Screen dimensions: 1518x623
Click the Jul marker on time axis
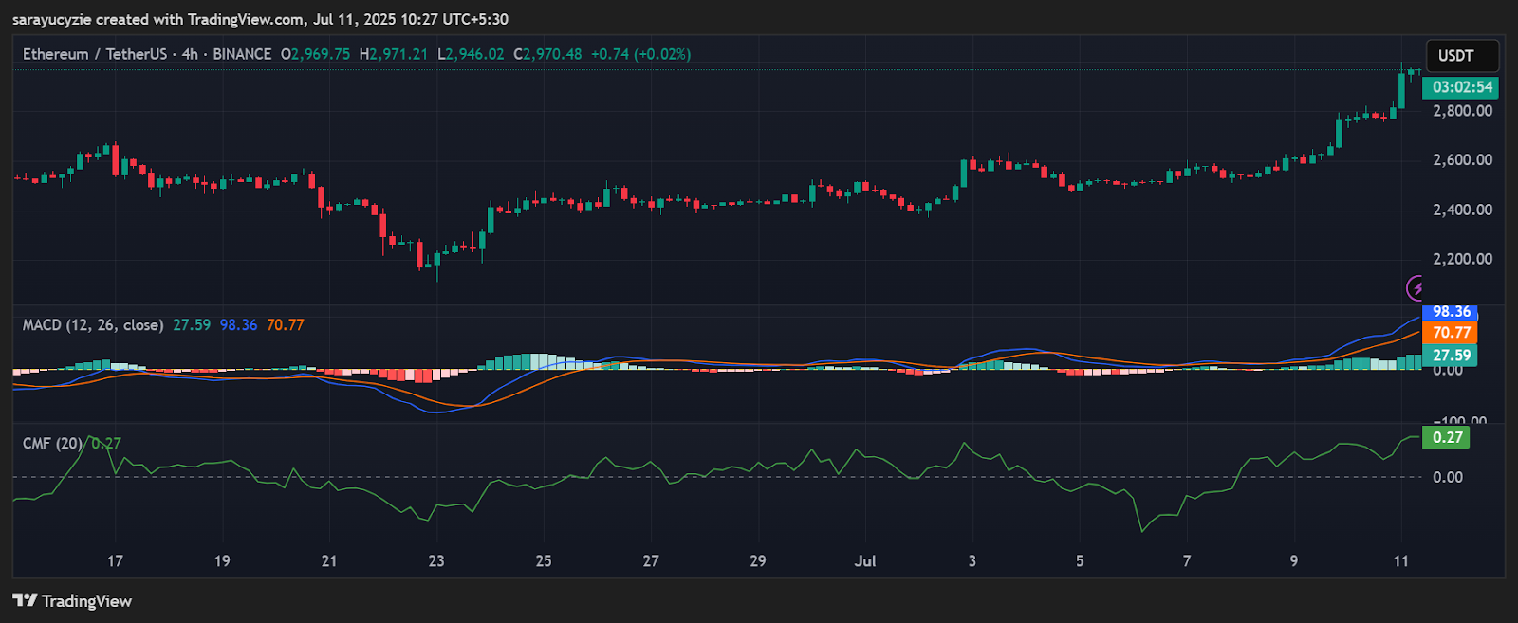tap(864, 561)
